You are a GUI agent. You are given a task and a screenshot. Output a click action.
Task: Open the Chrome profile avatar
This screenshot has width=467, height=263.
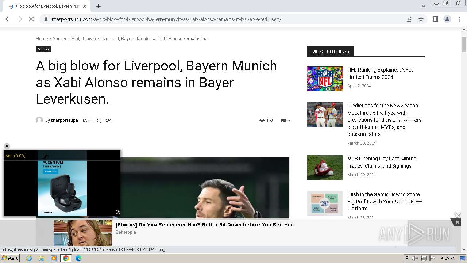(447, 19)
